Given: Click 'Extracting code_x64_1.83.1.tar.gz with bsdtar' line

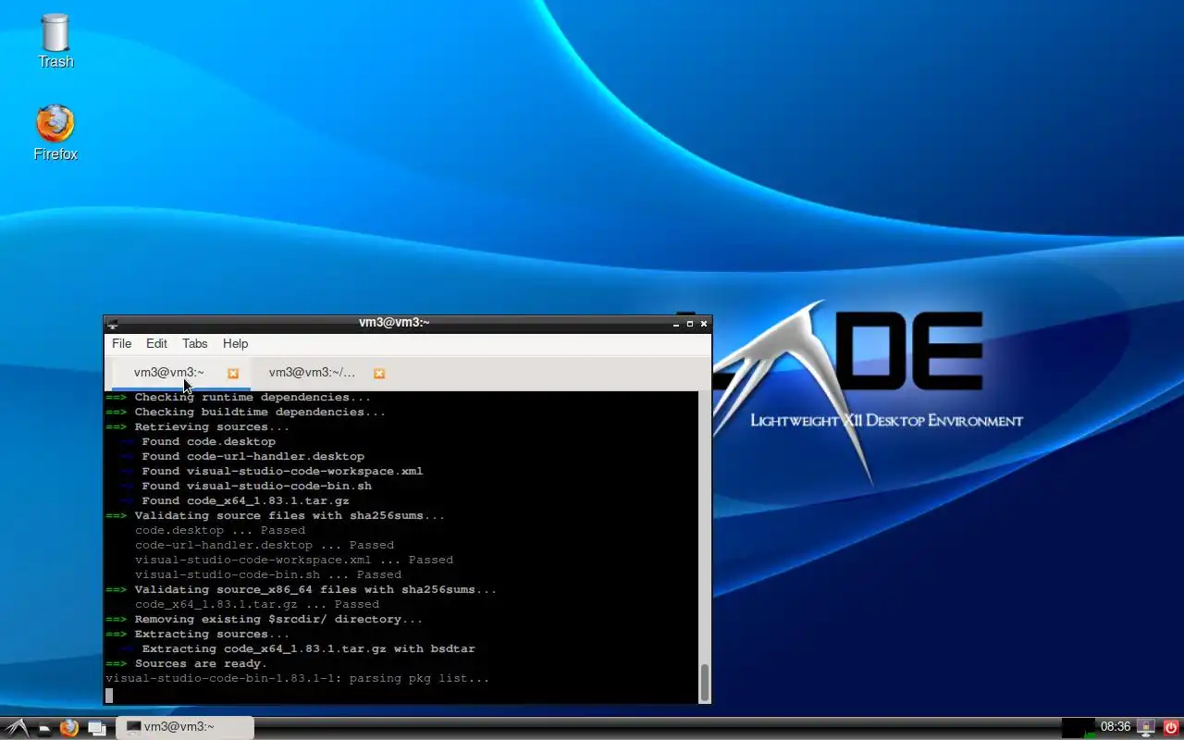Looking at the screenshot, I should point(298,649).
